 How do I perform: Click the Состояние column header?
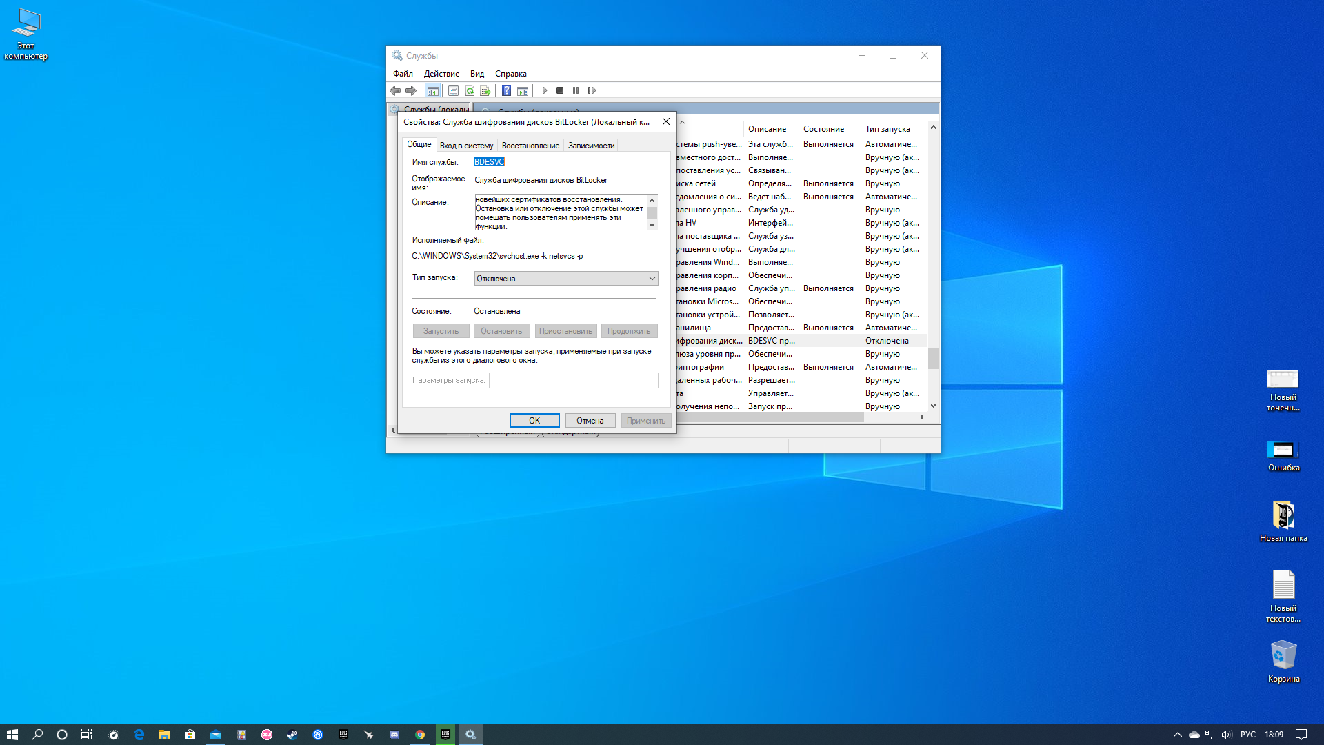pos(829,129)
